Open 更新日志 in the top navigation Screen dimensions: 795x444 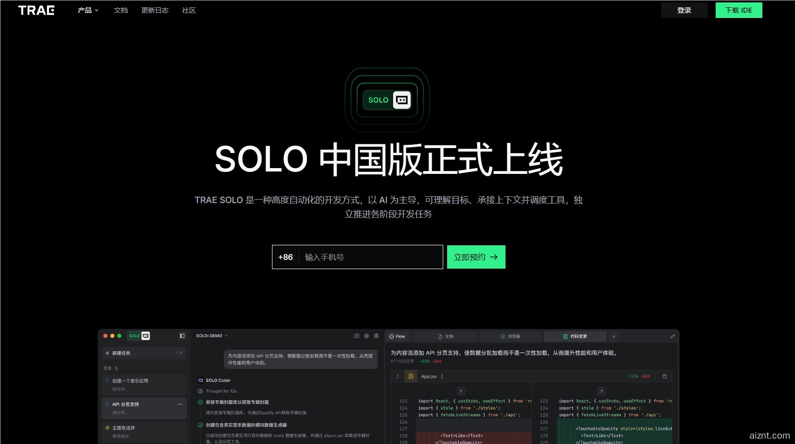(x=155, y=10)
